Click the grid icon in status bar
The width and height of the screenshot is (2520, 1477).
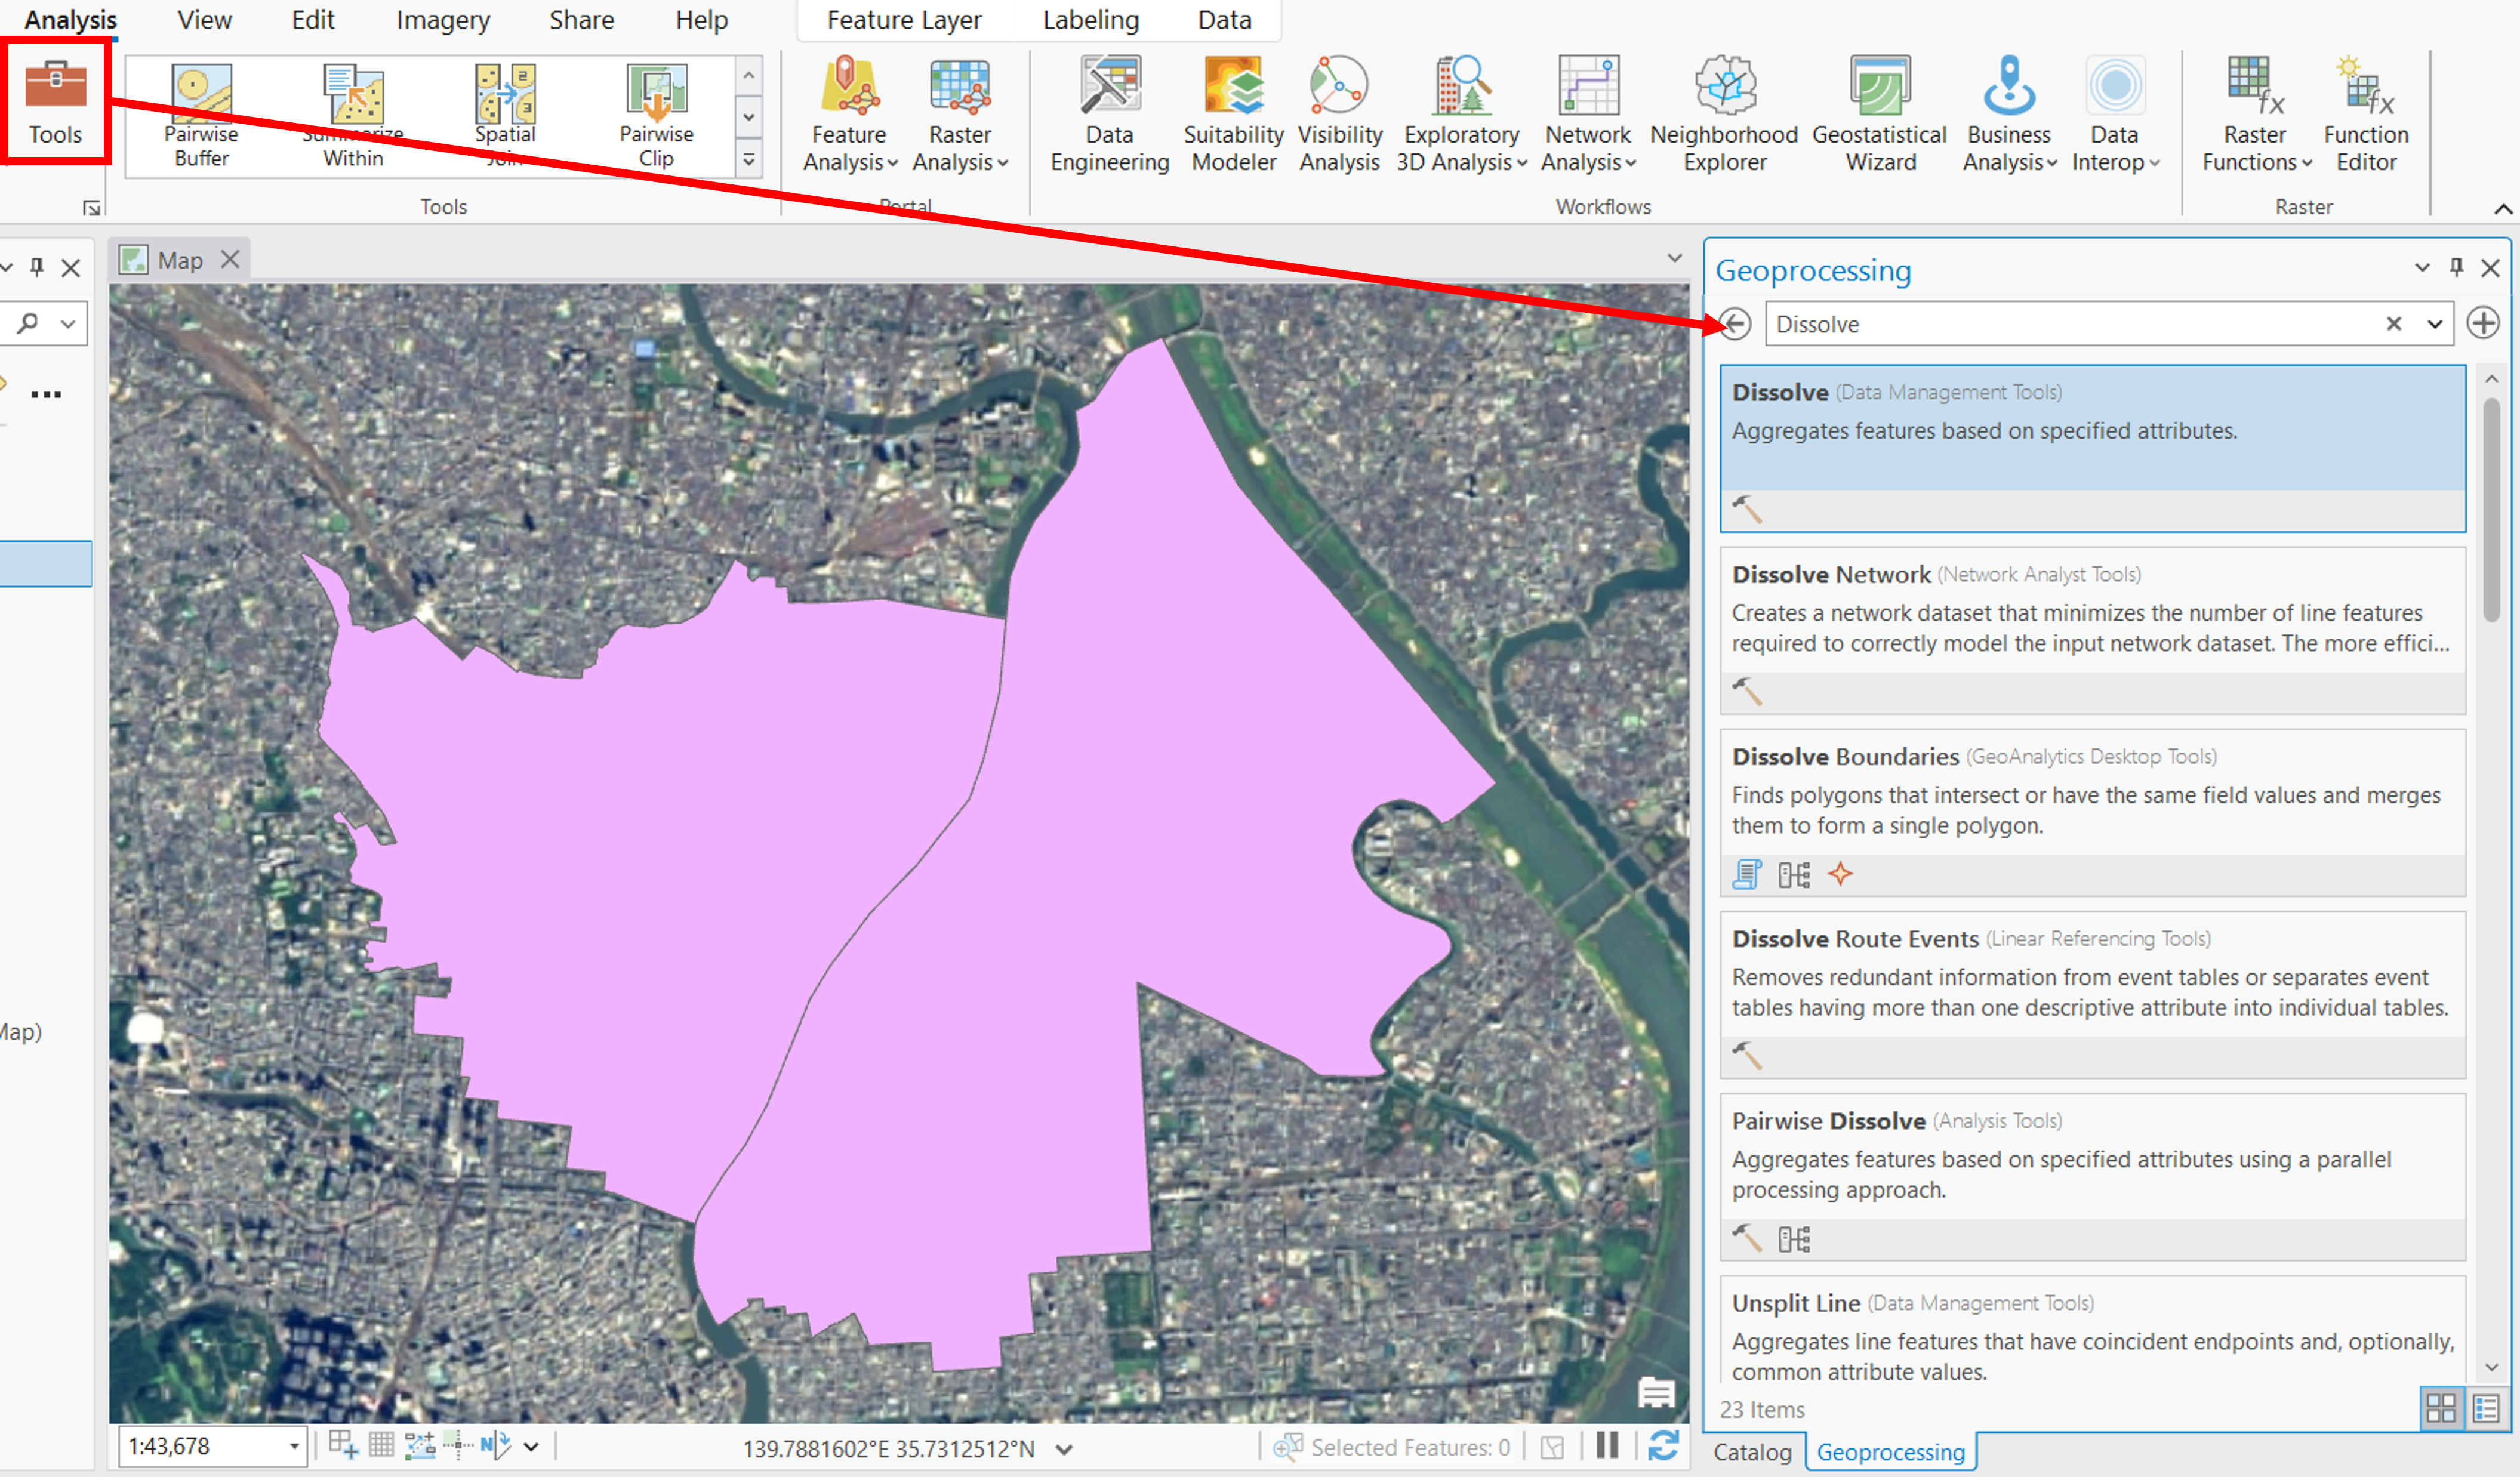tap(381, 1445)
